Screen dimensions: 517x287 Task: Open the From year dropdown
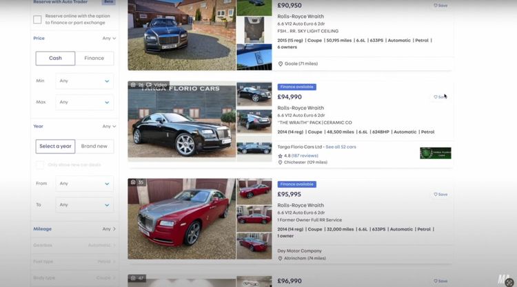84,184
